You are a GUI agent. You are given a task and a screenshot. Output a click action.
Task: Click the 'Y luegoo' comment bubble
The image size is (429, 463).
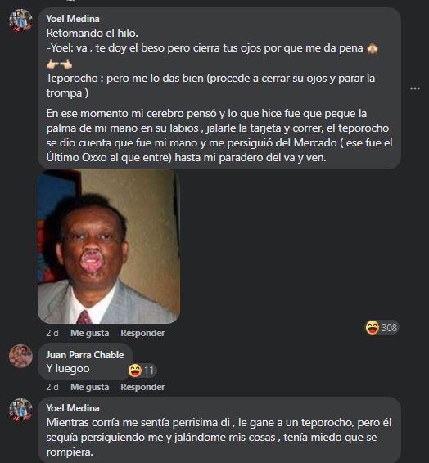coord(85,362)
